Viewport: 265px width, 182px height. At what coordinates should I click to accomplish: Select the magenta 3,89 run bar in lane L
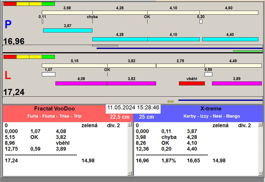pyautogui.click(x=237, y=83)
